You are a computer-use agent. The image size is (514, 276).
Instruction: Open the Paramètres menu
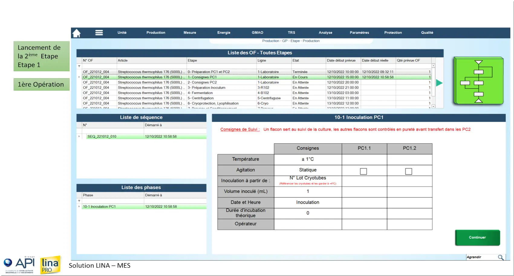pyautogui.click(x=359, y=33)
